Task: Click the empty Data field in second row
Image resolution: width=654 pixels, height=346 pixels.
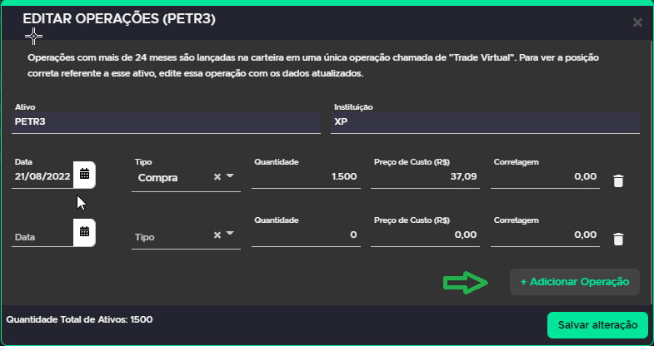Action: click(x=42, y=237)
